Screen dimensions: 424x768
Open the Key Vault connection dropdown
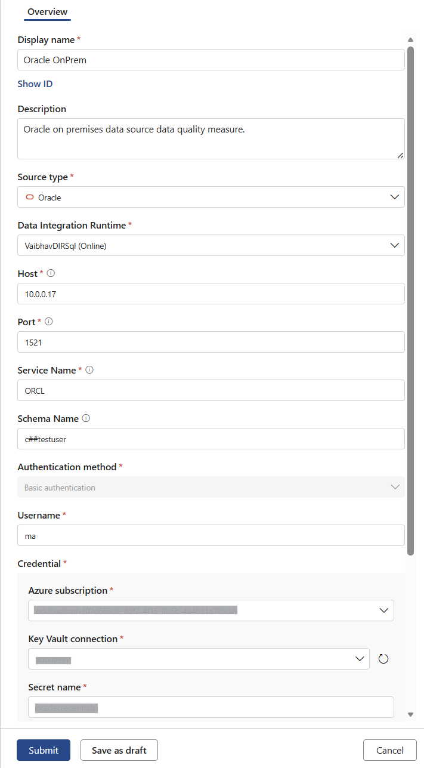(359, 659)
